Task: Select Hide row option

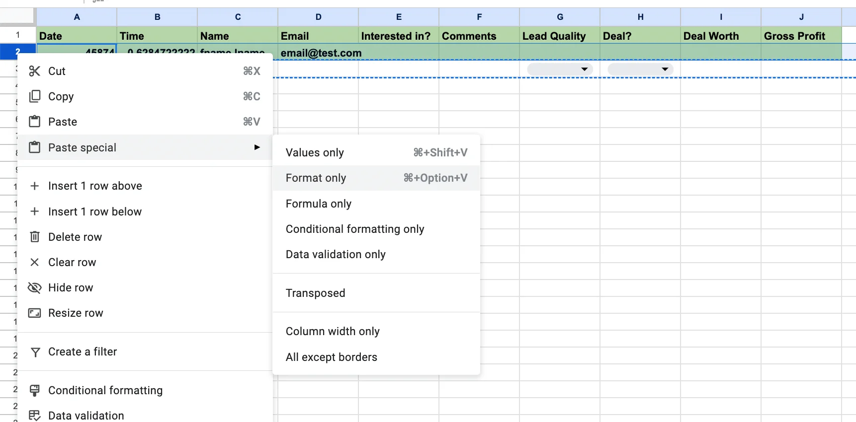Action: click(x=145, y=287)
